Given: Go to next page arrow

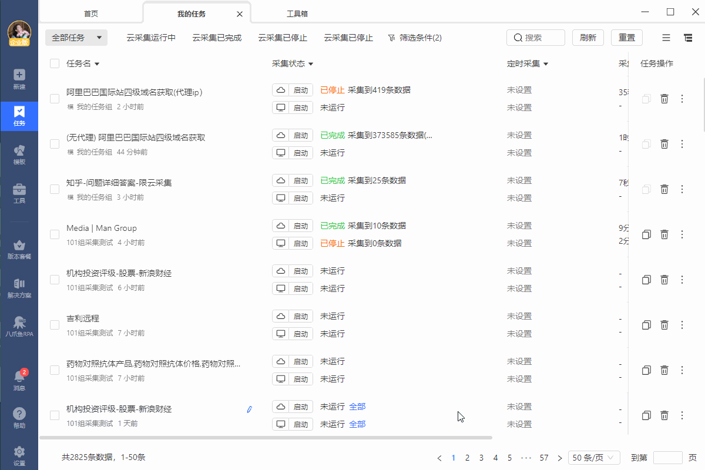Looking at the screenshot, I should coord(560,458).
